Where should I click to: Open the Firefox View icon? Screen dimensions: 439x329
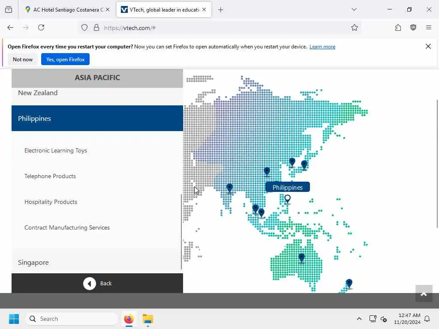point(9,9)
